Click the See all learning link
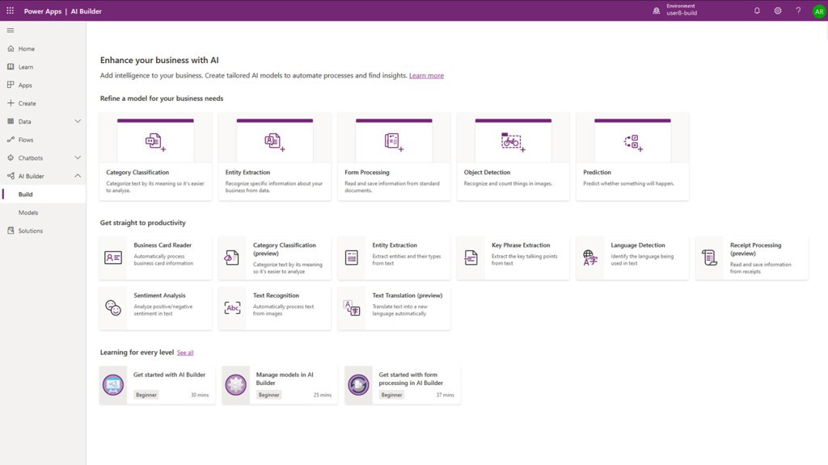 pyautogui.click(x=185, y=353)
